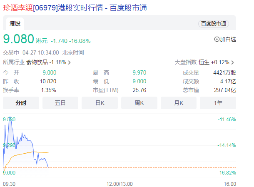Image resolution: width=254 pixels, height=187 pixels.
Task: Click the 百度股市通 pill button
Action: tap(214, 24)
